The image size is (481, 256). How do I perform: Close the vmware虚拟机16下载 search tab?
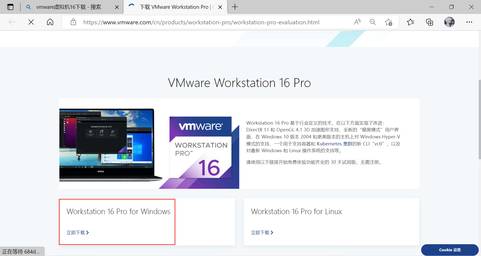(117, 7)
